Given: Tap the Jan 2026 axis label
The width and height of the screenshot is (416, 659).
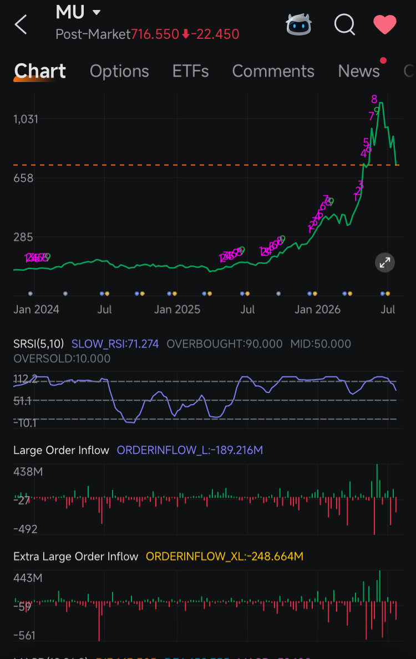Looking at the screenshot, I should pyautogui.click(x=318, y=309).
